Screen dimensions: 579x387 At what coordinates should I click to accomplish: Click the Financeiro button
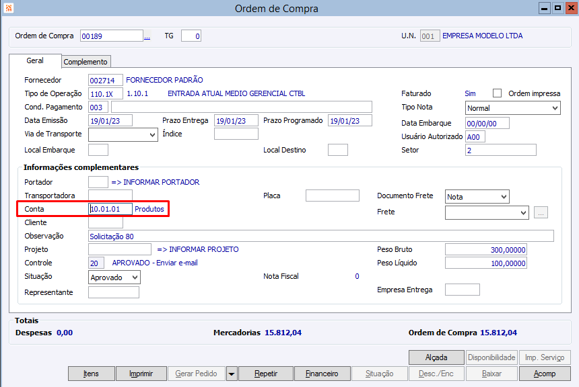coord(322,374)
